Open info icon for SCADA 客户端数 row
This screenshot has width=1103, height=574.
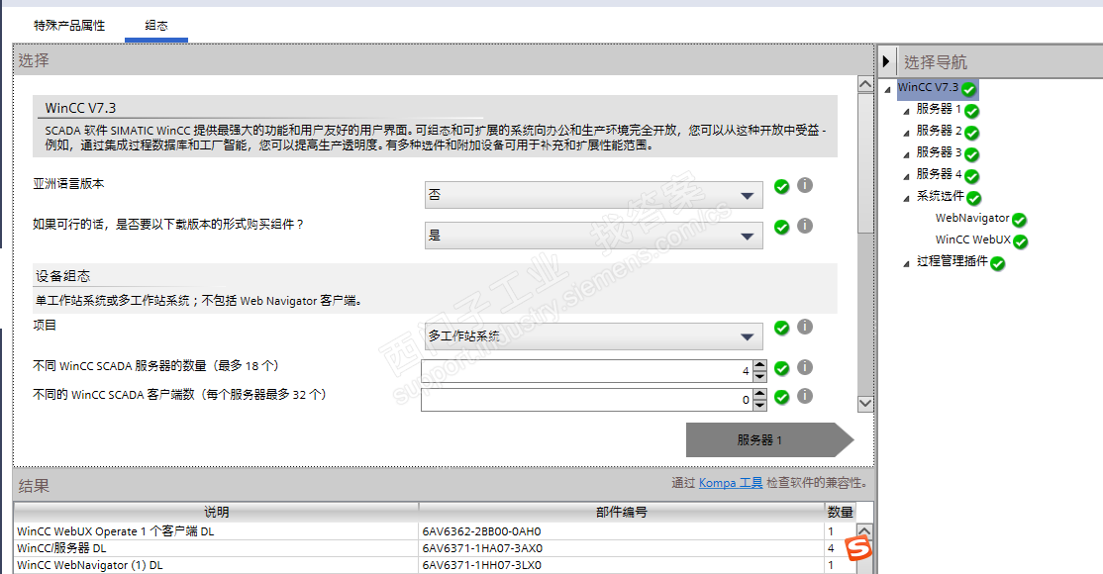tap(805, 396)
